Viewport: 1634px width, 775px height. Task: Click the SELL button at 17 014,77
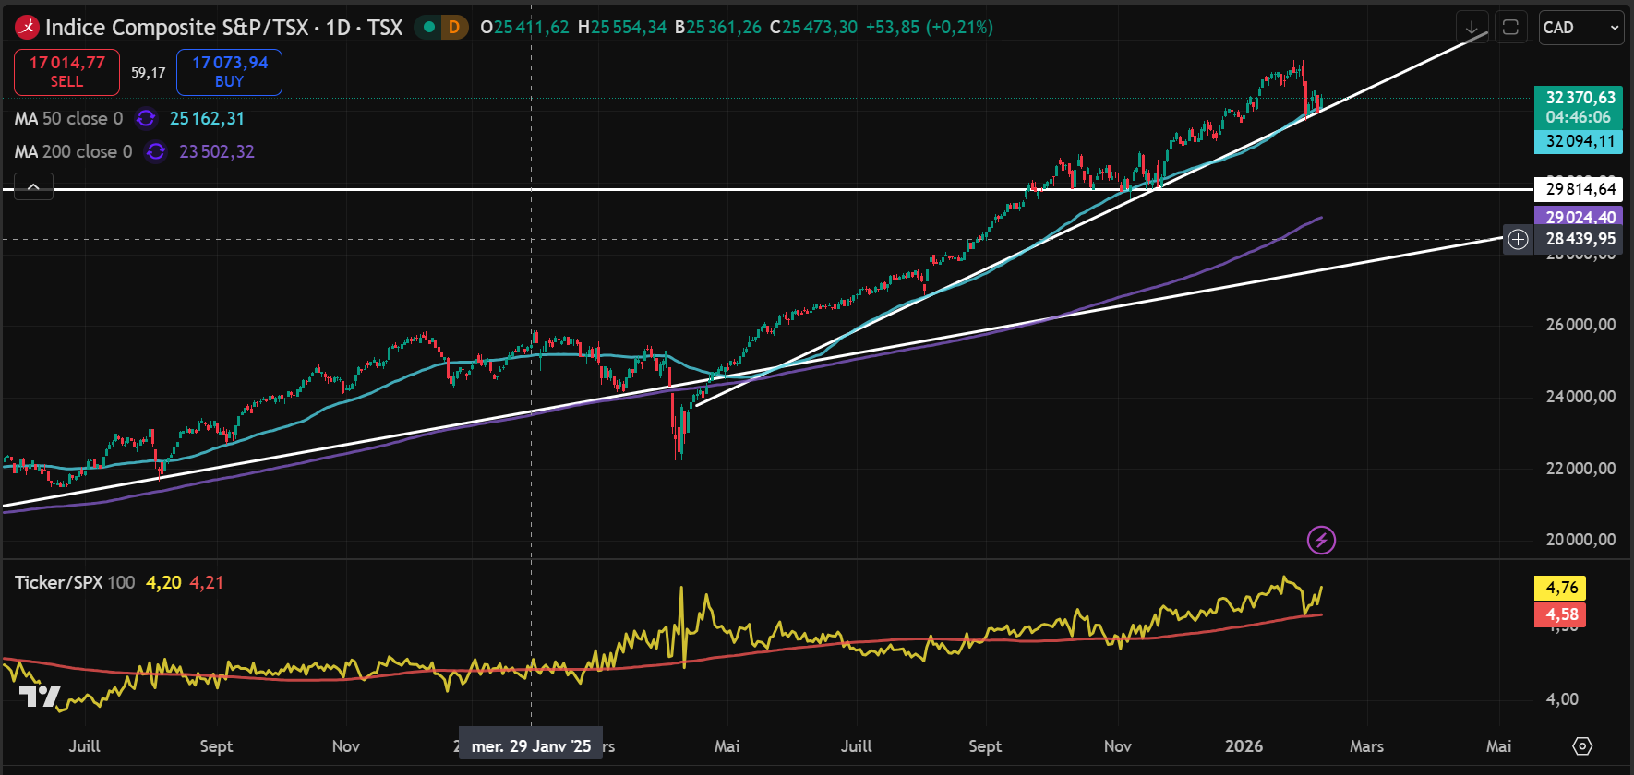click(66, 72)
